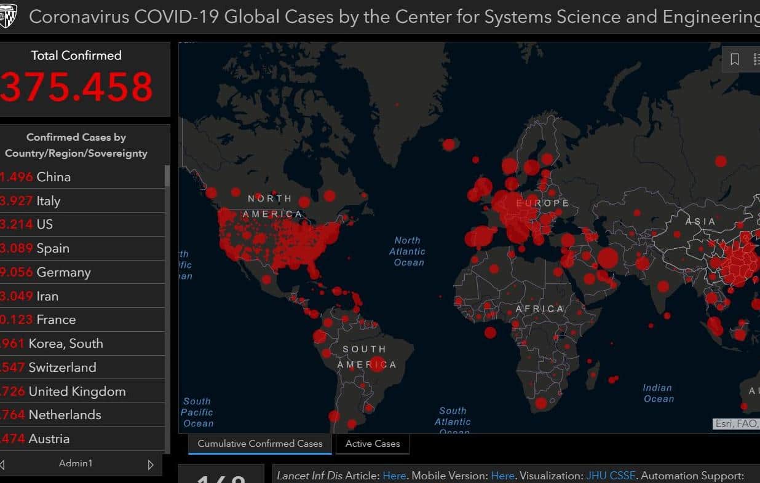Select Korea, South in the list
Screen dimensions: 760x483
tap(82, 344)
